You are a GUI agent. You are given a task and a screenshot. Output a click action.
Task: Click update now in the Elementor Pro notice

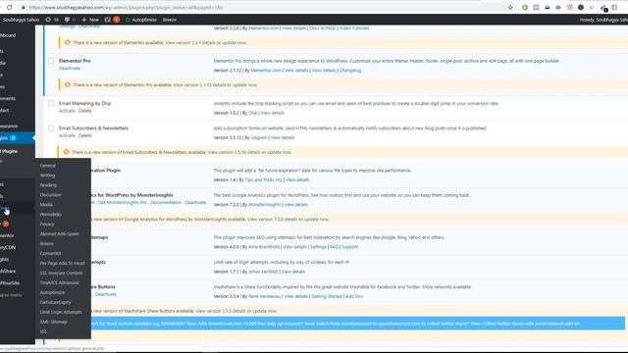click(244, 85)
